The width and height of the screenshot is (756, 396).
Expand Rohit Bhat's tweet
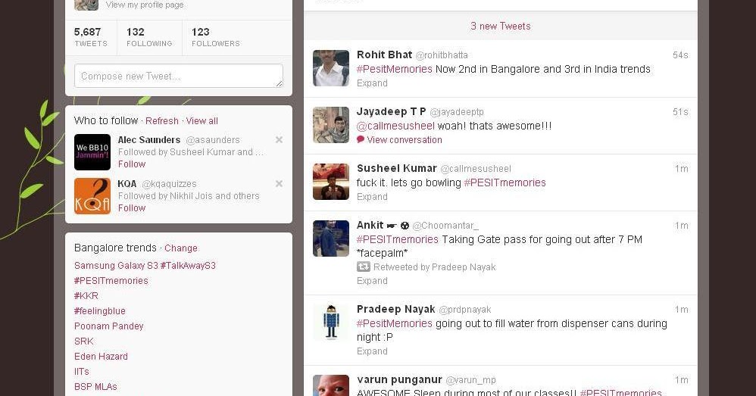coord(372,83)
